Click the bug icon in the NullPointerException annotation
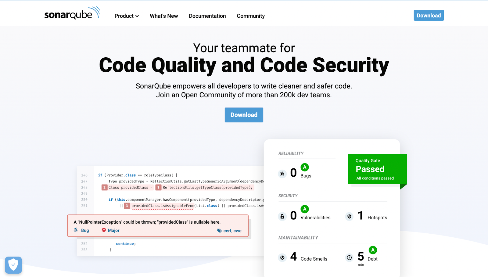Screen dimensions: 488x277 (x=75, y=230)
